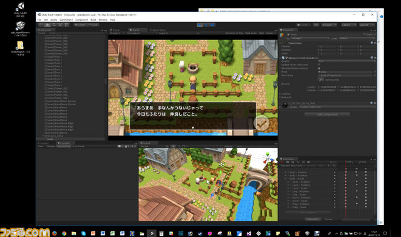
Task: Open the GameObject menu
Action: click(x=66, y=19)
